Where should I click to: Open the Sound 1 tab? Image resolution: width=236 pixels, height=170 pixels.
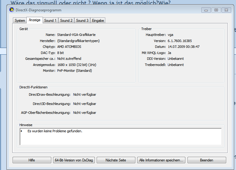click(50, 21)
